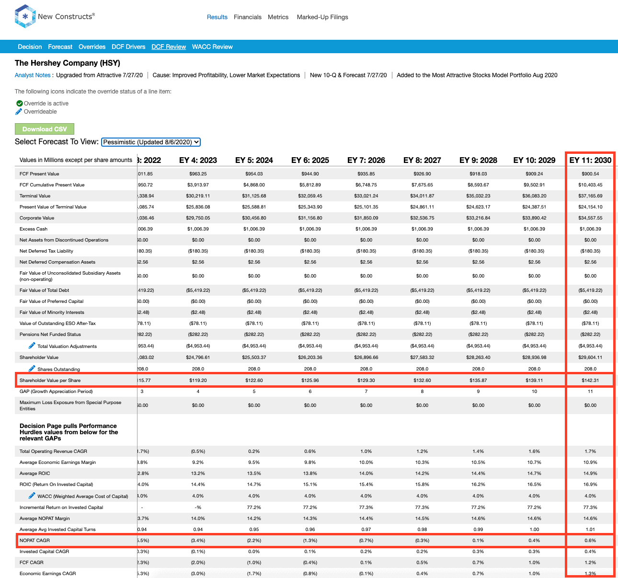Click the FCF Cumulative Present Value row label
This screenshot has height=578, width=618.
(x=52, y=185)
